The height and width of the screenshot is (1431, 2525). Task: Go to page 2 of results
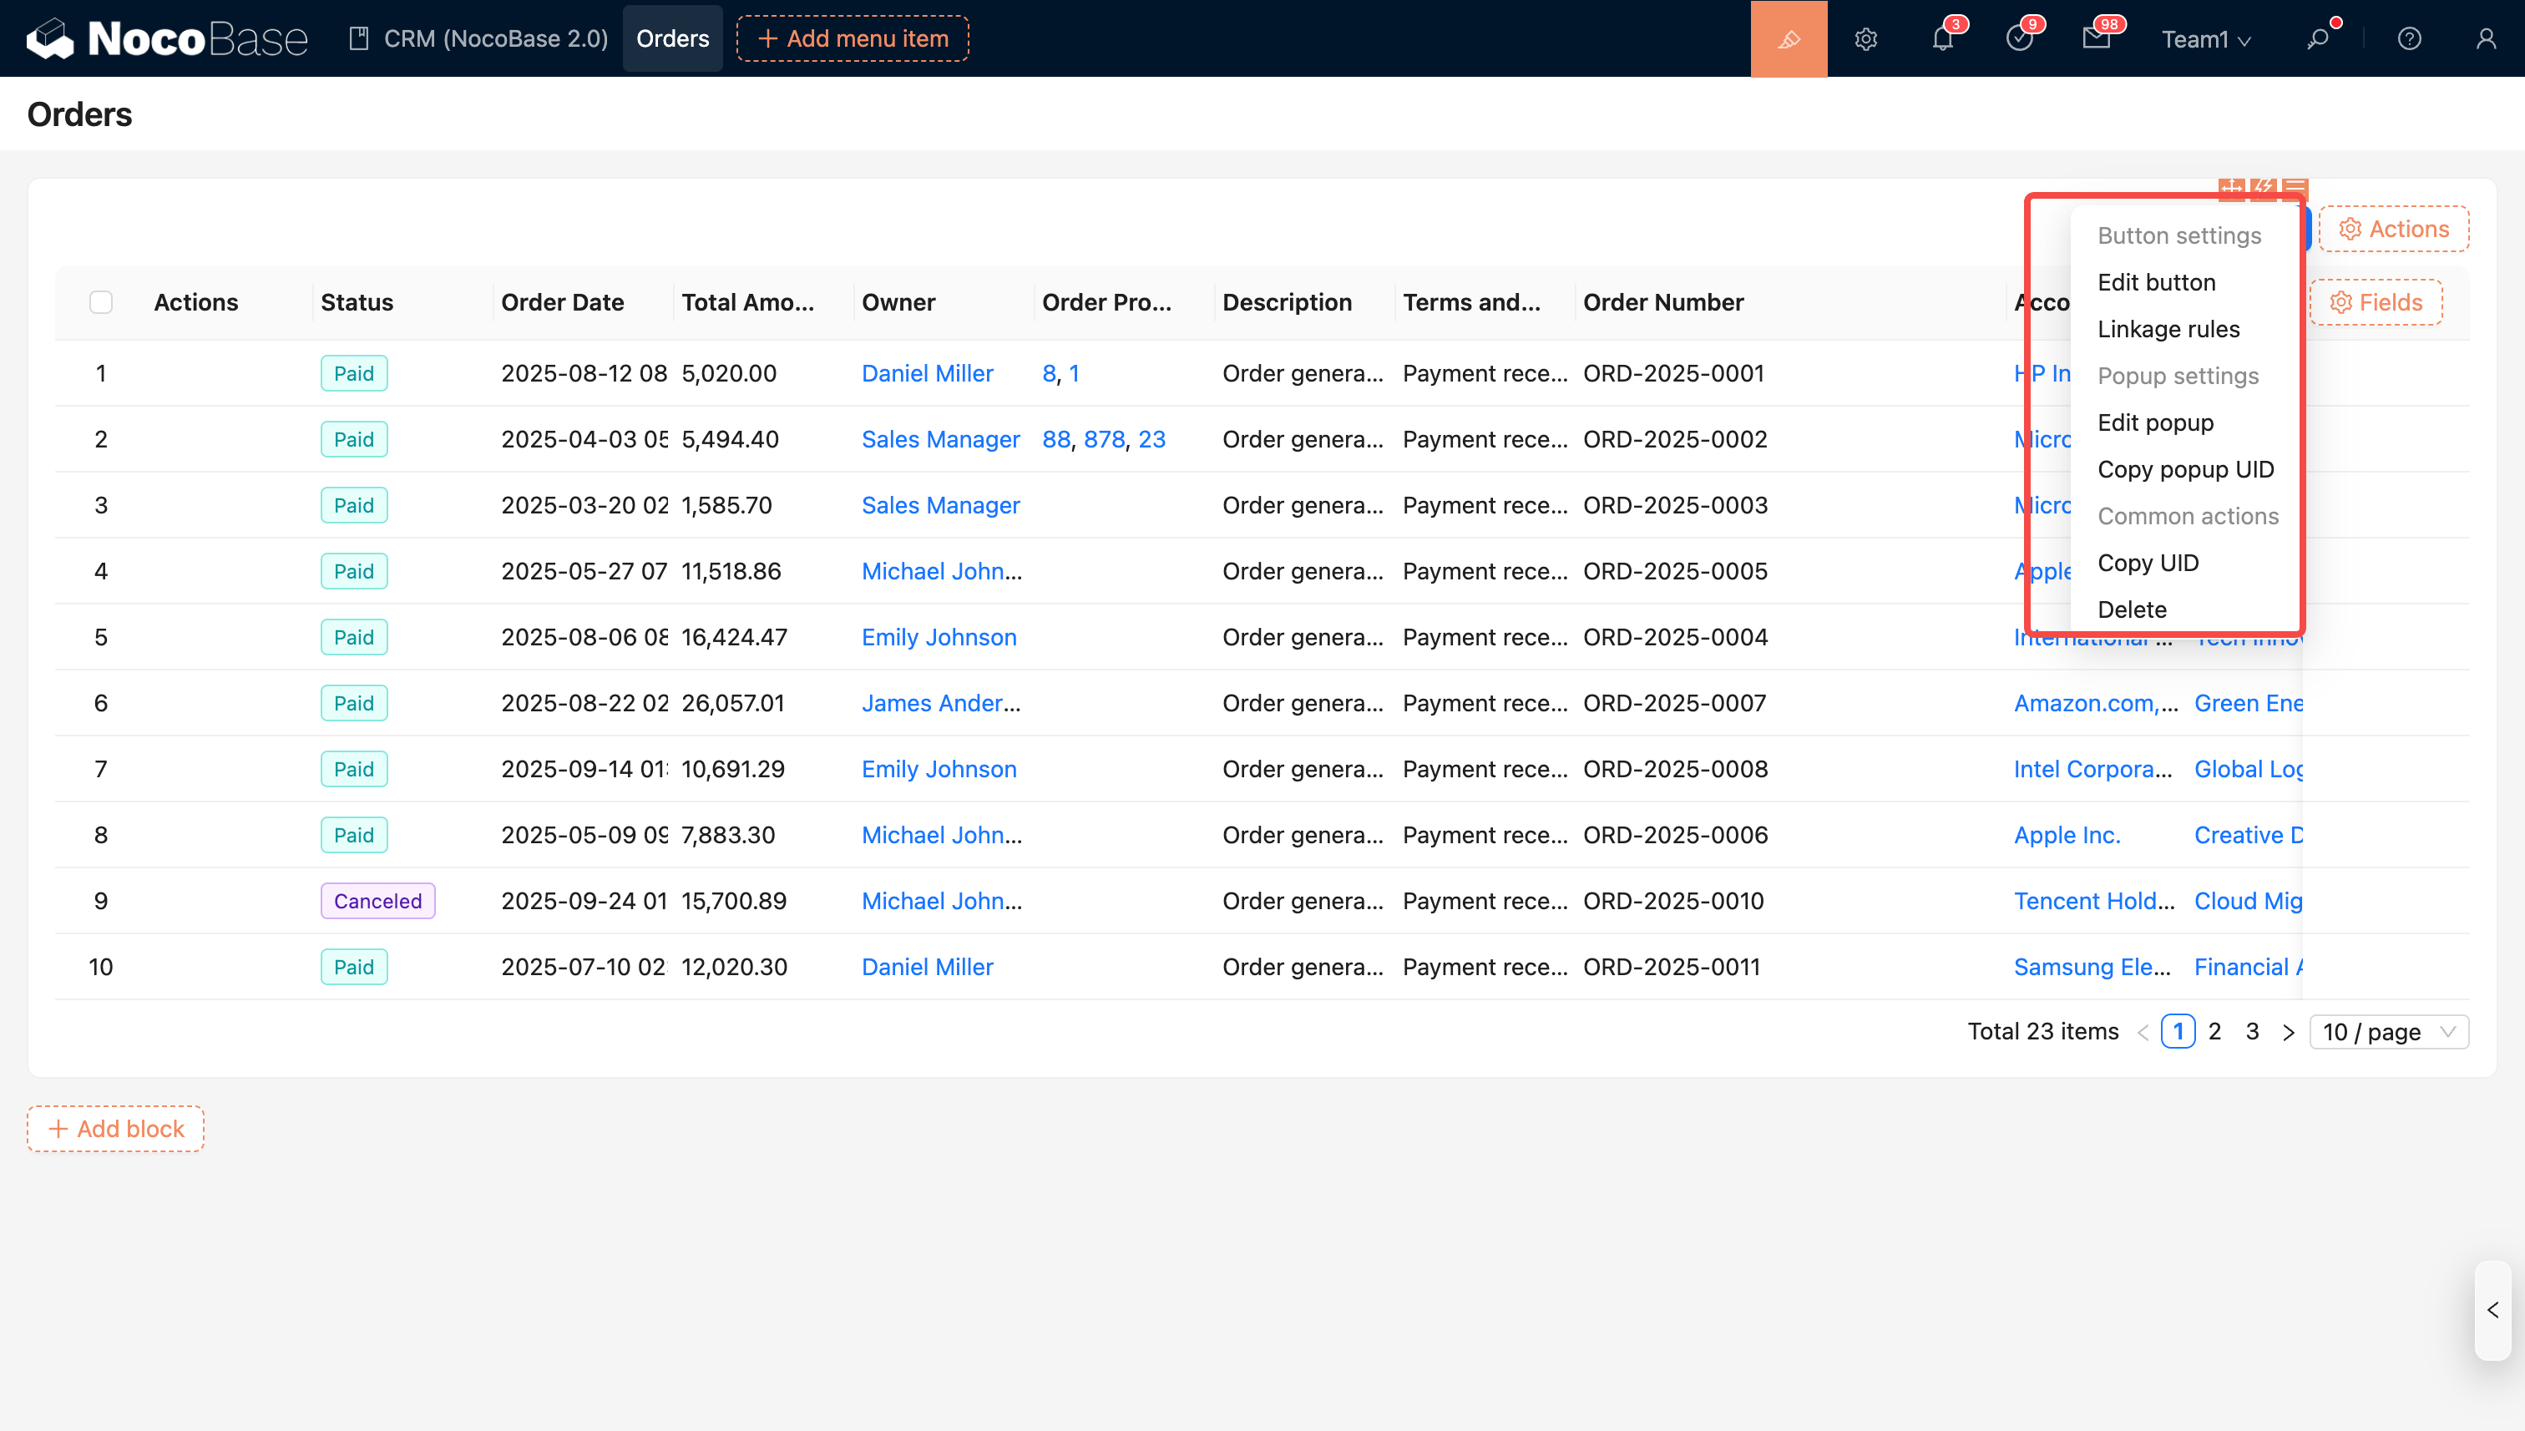2214,1031
